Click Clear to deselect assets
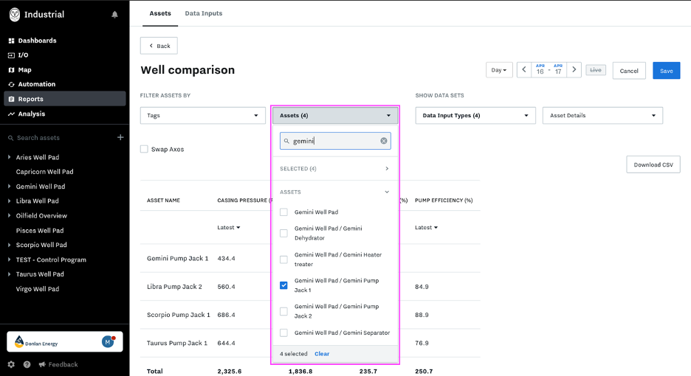 click(x=322, y=354)
